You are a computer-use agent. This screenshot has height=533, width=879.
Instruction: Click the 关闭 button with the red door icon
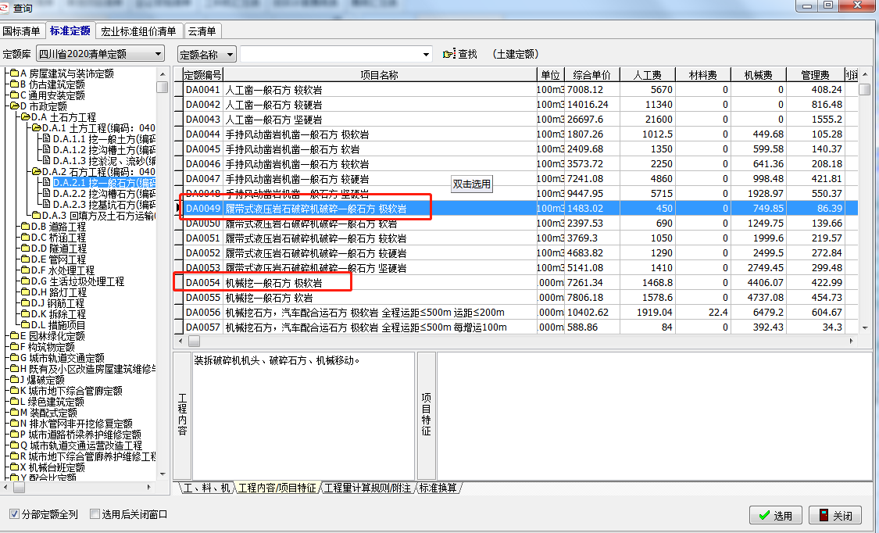tap(835, 515)
